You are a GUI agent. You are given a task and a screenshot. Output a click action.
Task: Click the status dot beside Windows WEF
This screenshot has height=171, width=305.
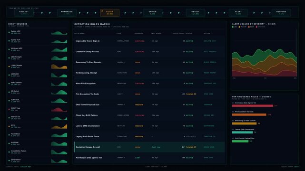(x=9, y=49)
